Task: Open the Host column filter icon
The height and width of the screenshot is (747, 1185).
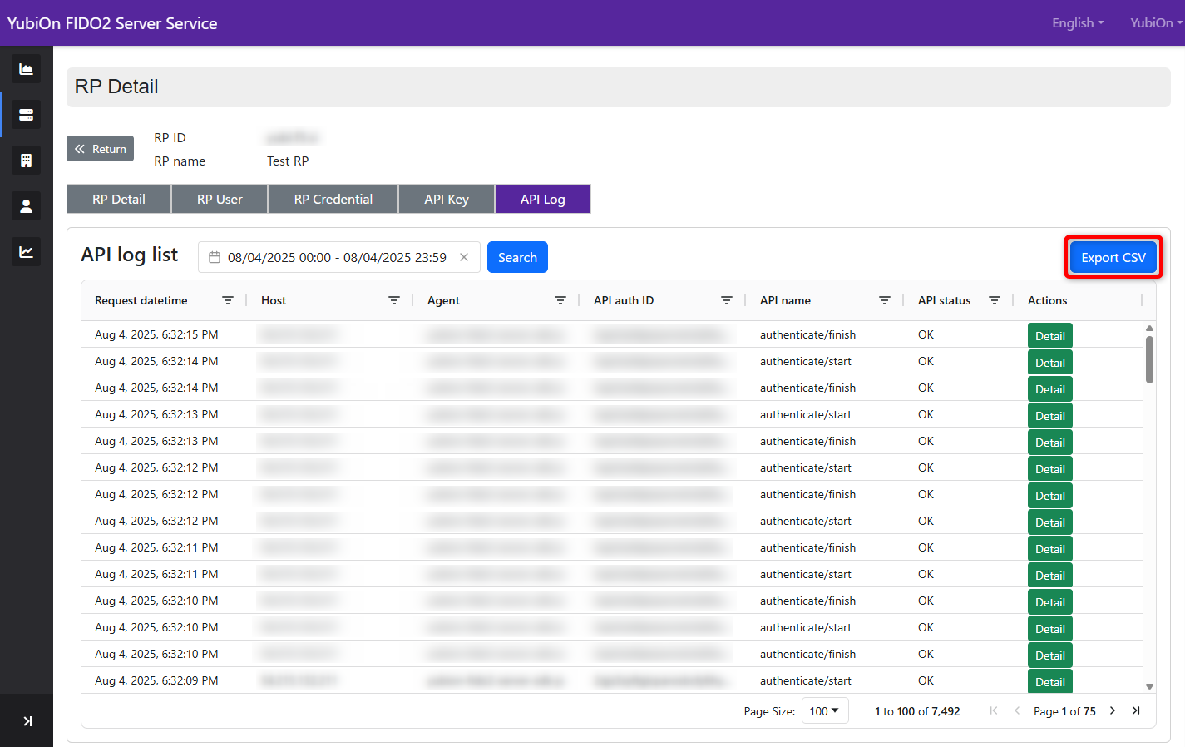Action: pos(394,300)
